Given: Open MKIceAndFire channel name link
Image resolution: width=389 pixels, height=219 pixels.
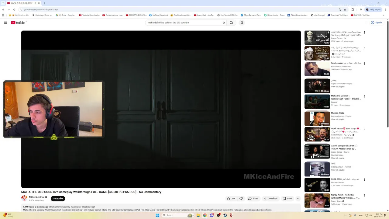Looking at the screenshot, I should [x=37, y=197].
